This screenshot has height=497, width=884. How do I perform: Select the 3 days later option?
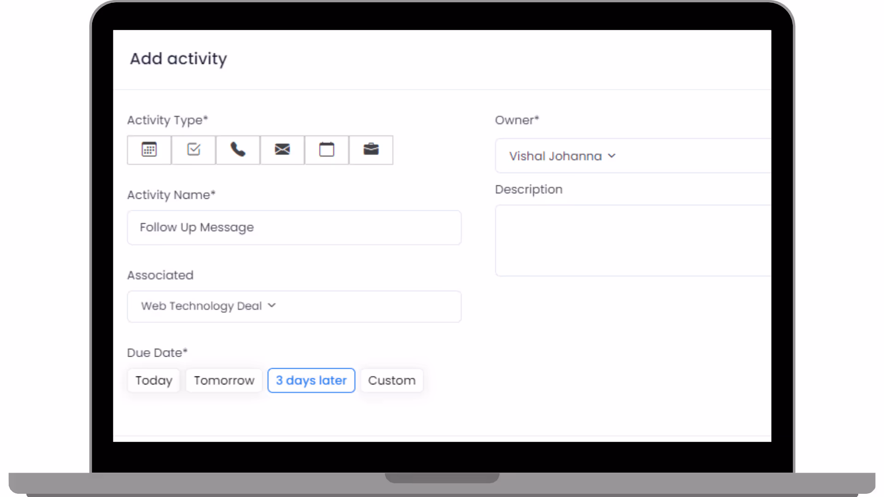point(311,380)
